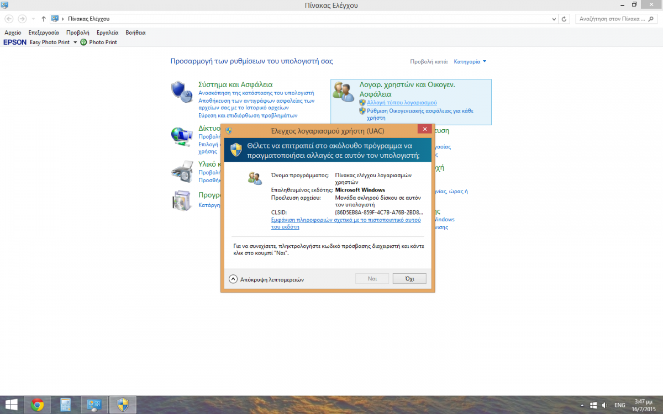
Task: Open the Εργαλεία menu
Action: (x=107, y=33)
